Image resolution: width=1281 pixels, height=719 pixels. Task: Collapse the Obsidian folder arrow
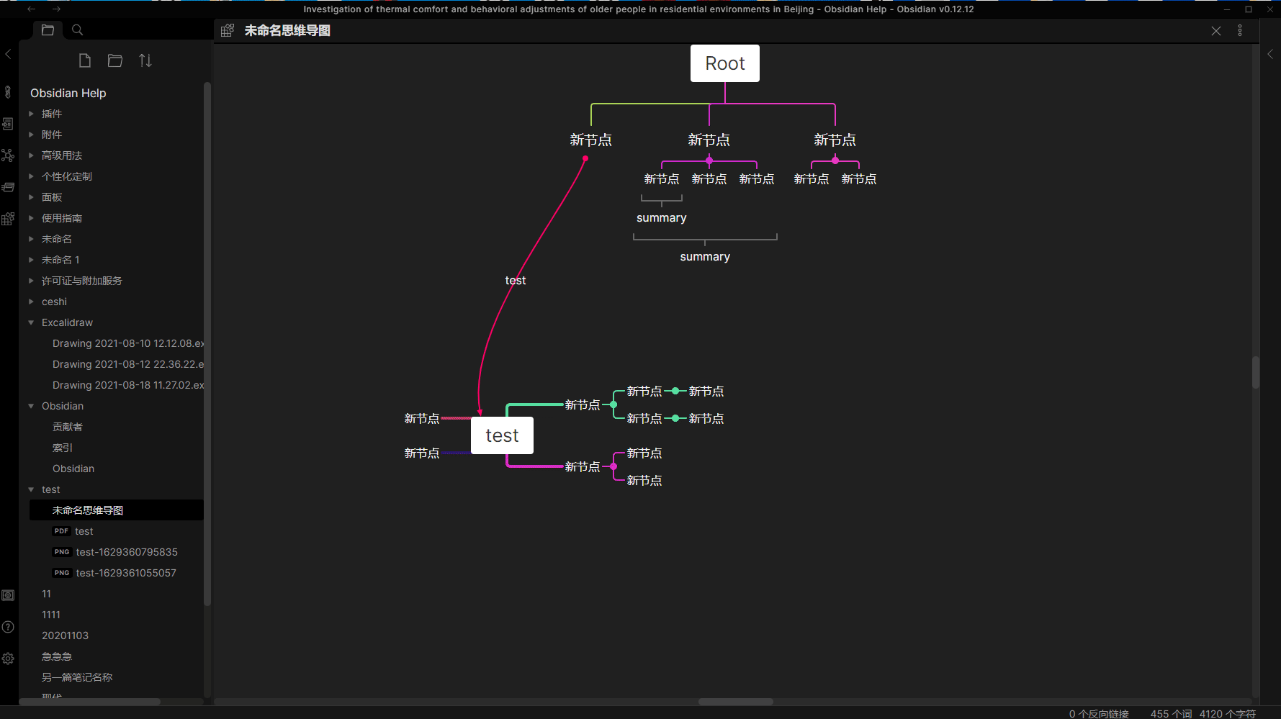[x=31, y=406]
